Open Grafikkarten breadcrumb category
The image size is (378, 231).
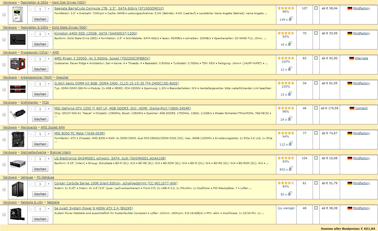tap(29, 102)
